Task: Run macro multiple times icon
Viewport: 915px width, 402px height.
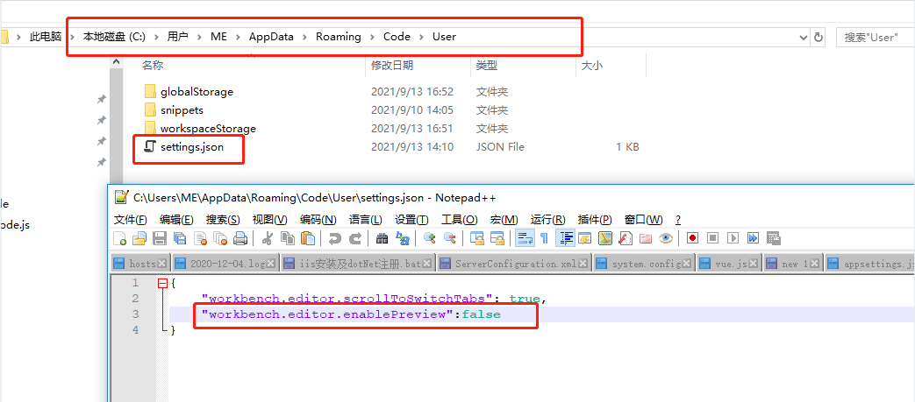Action: pyautogui.click(x=753, y=237)
